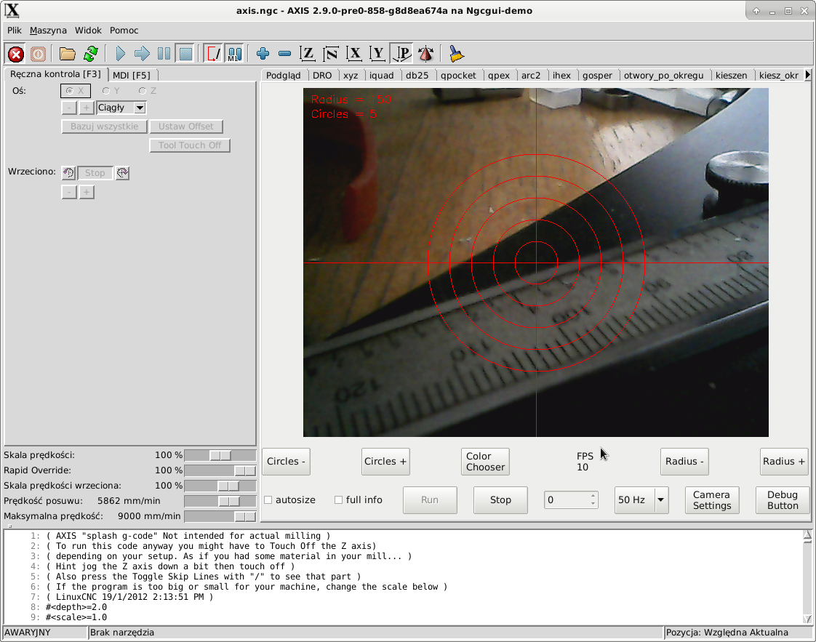The height and width of the screenshot is (642, 816).
Task: Select the Y axis radio button
Action: (111, 91)
